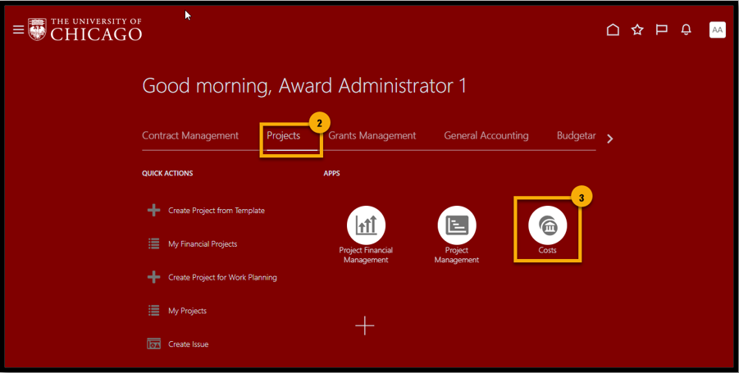Image resolution: width=739 pixels, height=373 pixels.
Task: Open Create Project from Template link
Action: (x=217, y=211)
